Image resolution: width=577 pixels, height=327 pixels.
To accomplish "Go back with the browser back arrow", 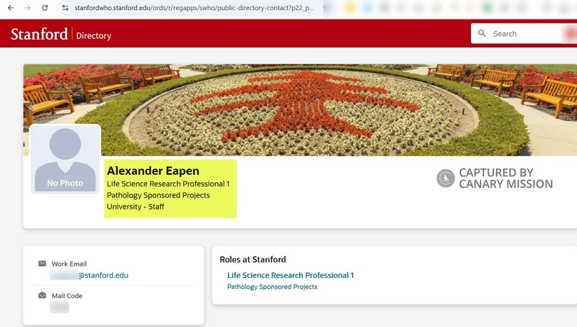I will click(11, 8).
